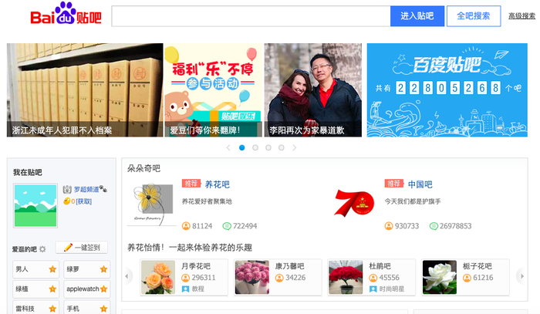The image size is (540, 314).
Task: Click the post count icon under 中国吧
Action: tap(434, 226)
